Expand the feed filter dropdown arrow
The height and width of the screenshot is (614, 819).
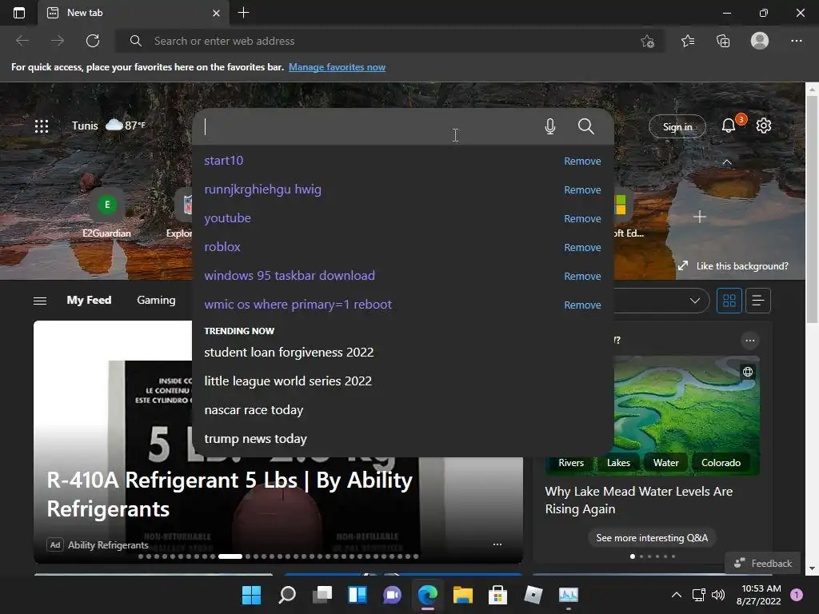[x=695, y=301]
